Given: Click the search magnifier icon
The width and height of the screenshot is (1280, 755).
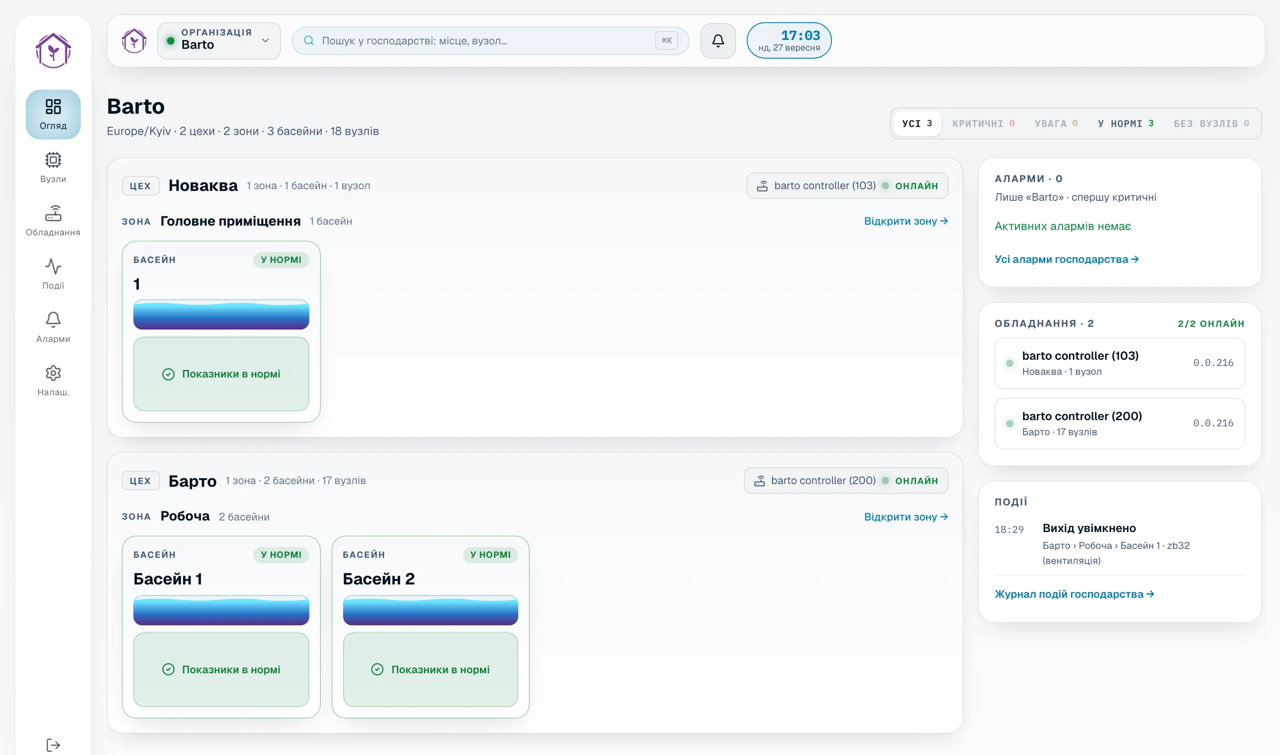Looking at the screenshot, I should tap(308, 41).
